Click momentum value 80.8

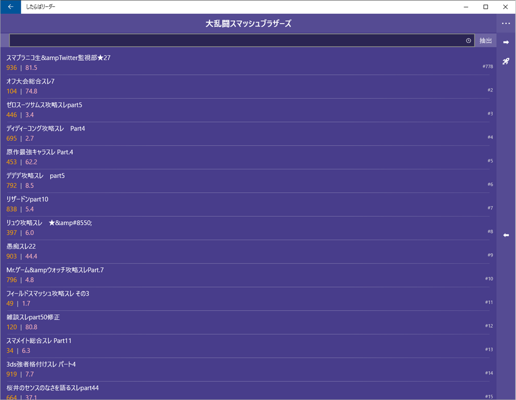[31, 327]
